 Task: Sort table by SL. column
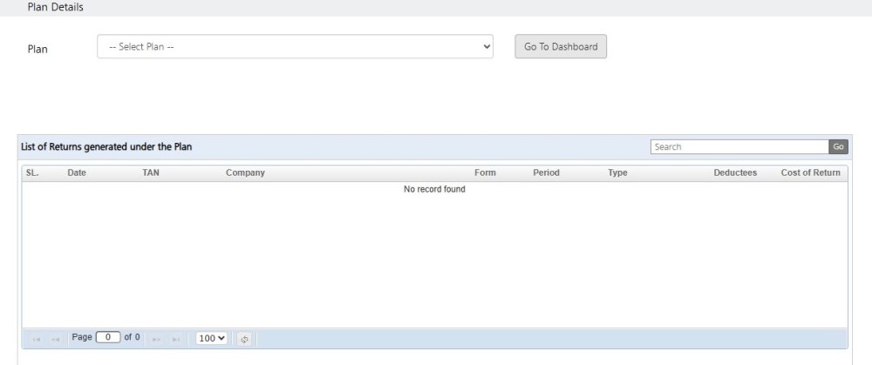coord(32,172)
